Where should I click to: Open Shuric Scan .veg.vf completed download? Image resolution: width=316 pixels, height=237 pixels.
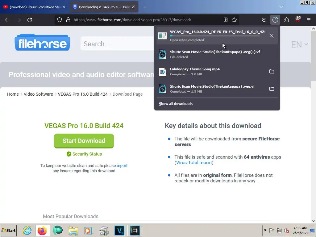point(211,89)
